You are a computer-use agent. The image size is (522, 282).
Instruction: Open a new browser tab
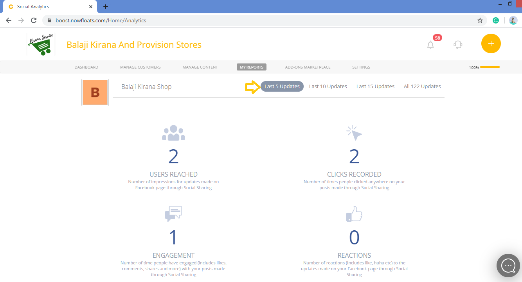point(106,7)
